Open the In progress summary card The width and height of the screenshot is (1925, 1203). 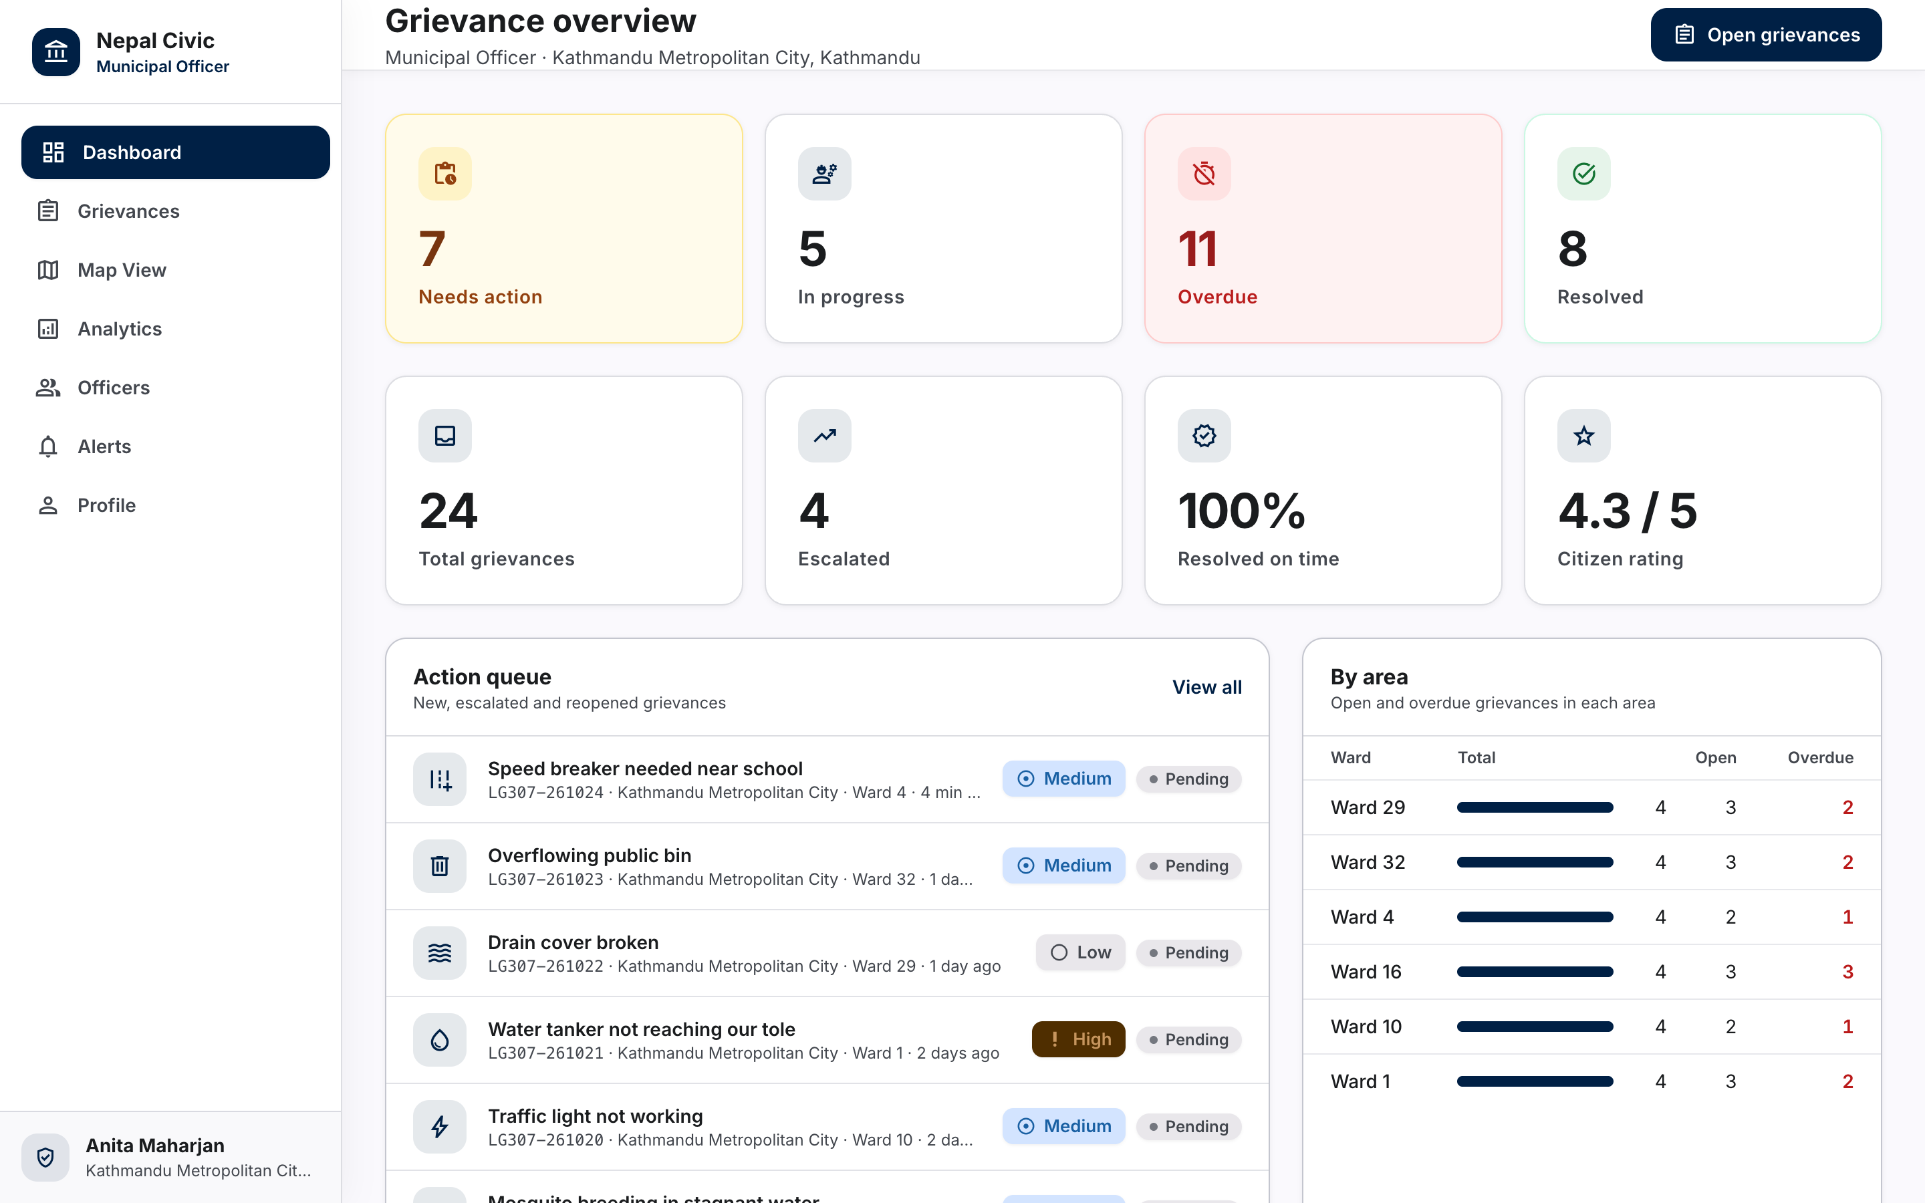tap(942, 229)
